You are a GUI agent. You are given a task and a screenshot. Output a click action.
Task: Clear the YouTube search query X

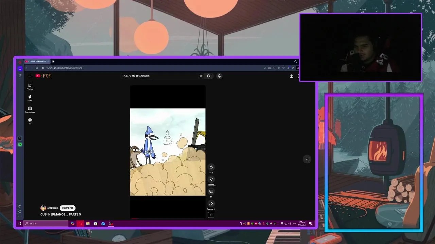point(201,76)
